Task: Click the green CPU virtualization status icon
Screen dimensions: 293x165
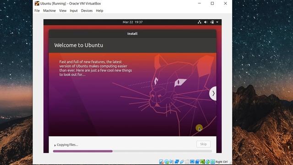Action: point(202,162)
